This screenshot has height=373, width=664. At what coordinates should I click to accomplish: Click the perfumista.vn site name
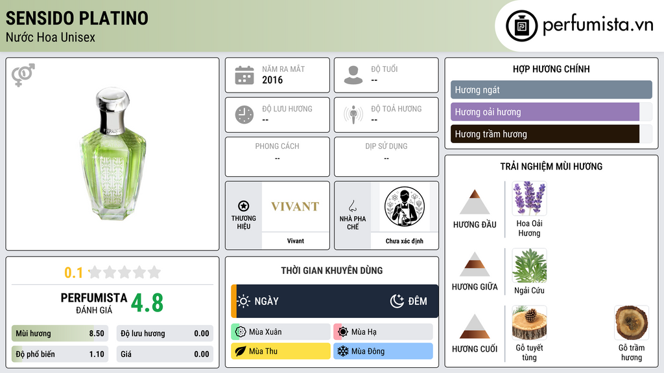(x=598, y=25)
